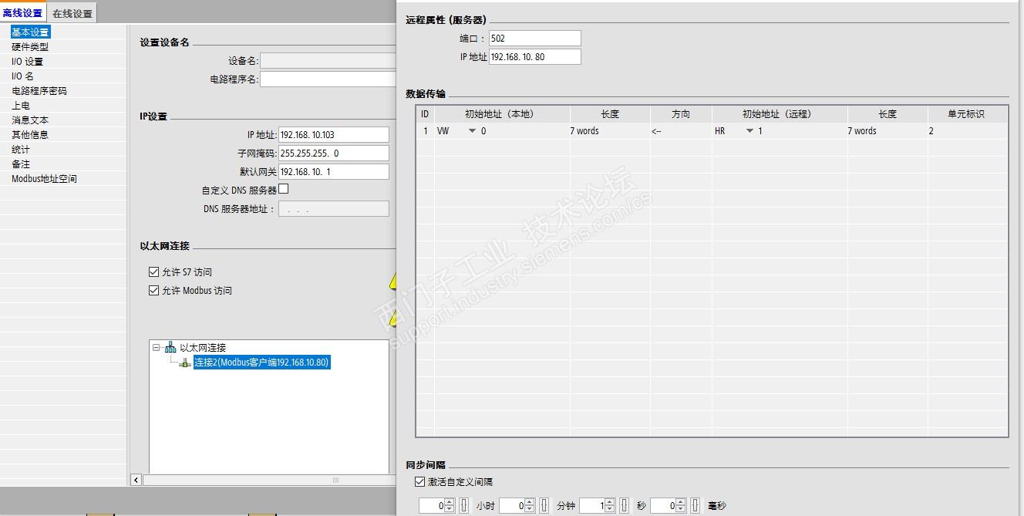Click the 单元标识 cell showing 2
The width and height of the screenshot is (1024, 516).
[967, 131]
